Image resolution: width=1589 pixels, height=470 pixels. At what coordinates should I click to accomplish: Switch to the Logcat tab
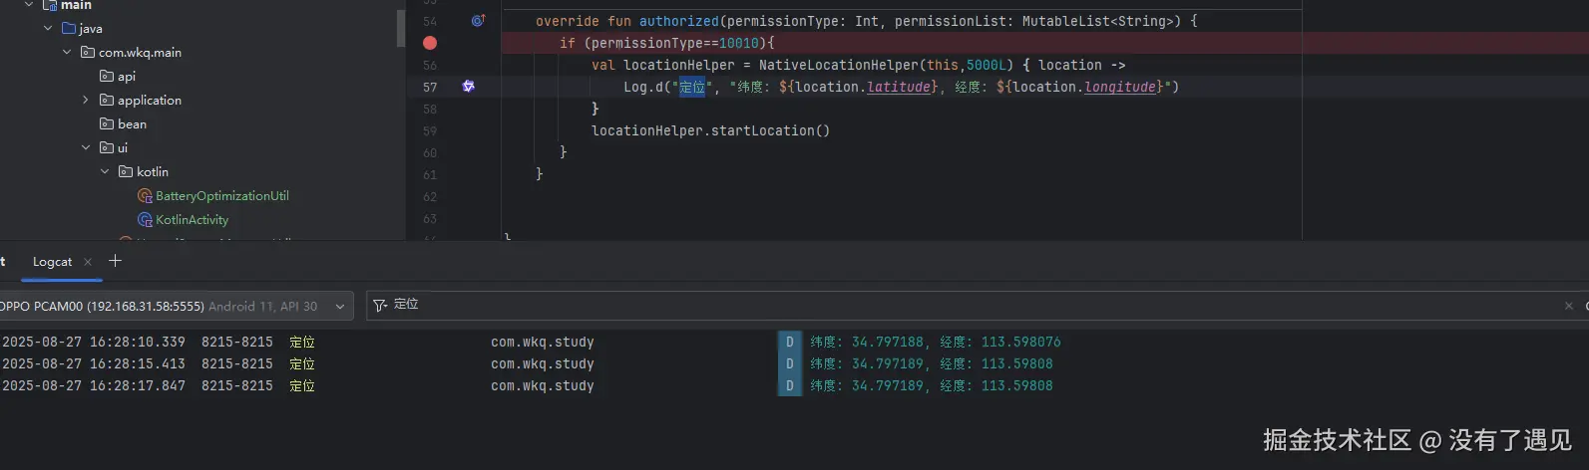point(52,262)
